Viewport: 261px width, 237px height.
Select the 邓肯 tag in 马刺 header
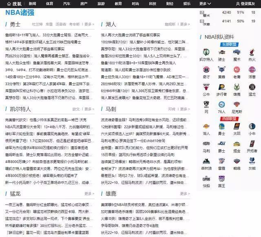(x=172, y=109)
